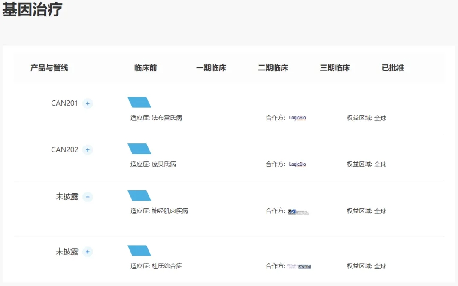
Task: Click the University of Massachusetts partner logo
Action: click(x=298, y=212)
